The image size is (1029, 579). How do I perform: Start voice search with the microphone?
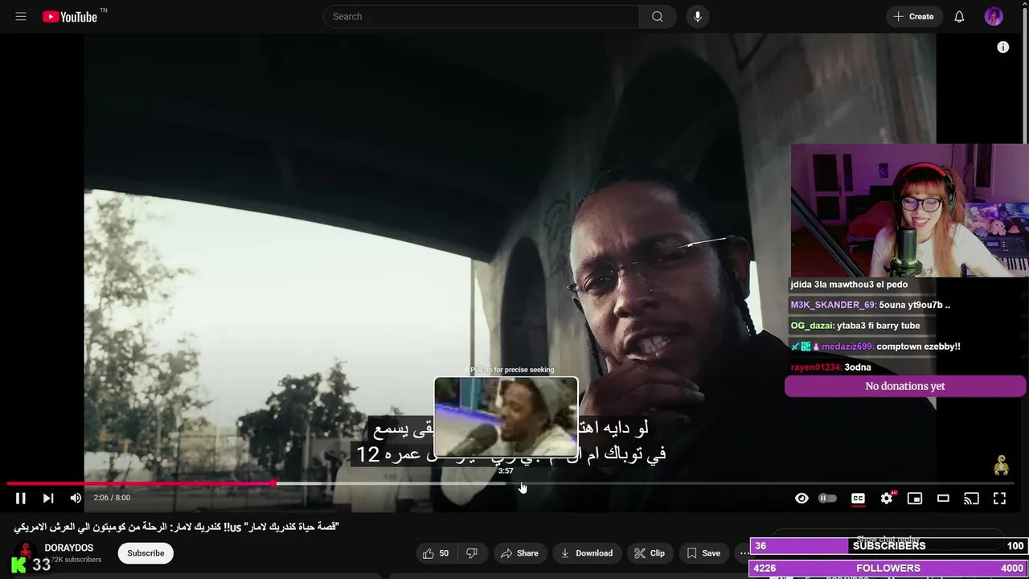click(697, 16)
